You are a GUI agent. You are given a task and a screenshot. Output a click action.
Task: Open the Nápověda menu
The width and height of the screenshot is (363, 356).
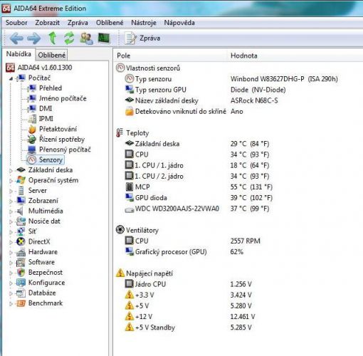click(x=179, y=23)
